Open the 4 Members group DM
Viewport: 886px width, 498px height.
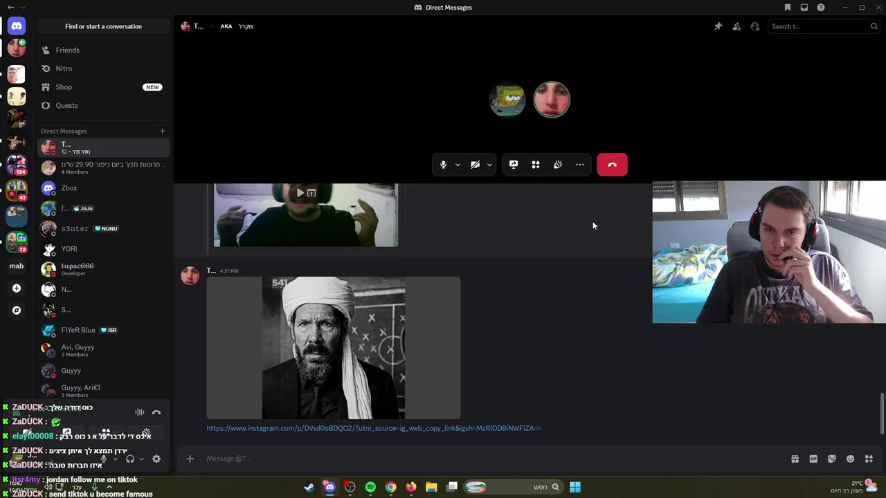tap(103, 168)
